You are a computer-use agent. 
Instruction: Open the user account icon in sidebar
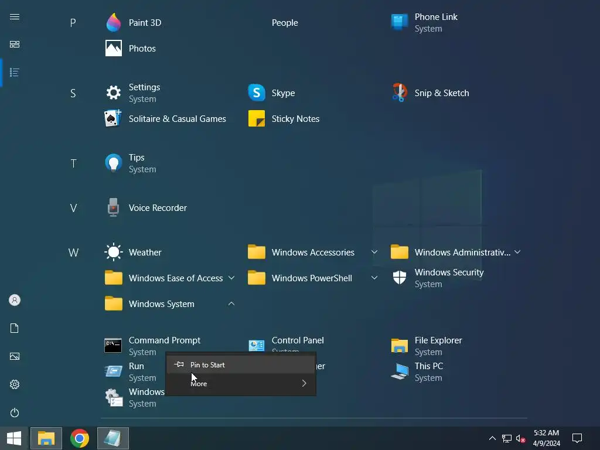pos(15,300)
